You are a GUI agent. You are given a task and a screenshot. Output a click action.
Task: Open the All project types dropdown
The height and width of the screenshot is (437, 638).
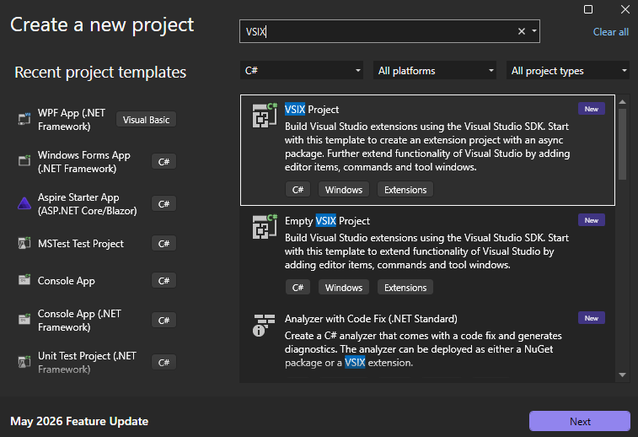[567, 71]
